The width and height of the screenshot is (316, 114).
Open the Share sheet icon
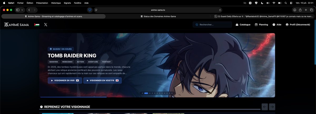coord(300,10)
